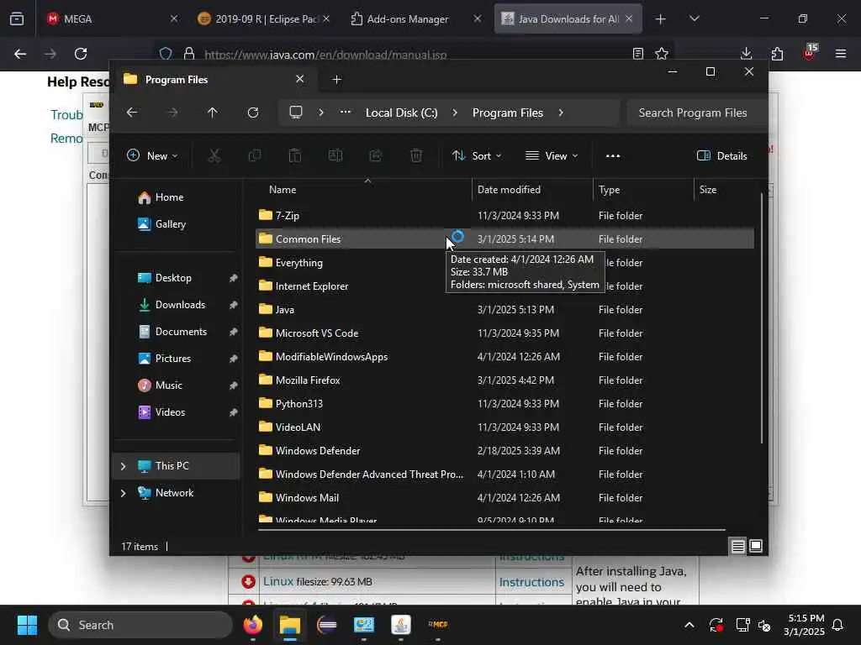Click the file list vertical scrollbar
The height and width of the screenshot is (645, 861).
761,318
